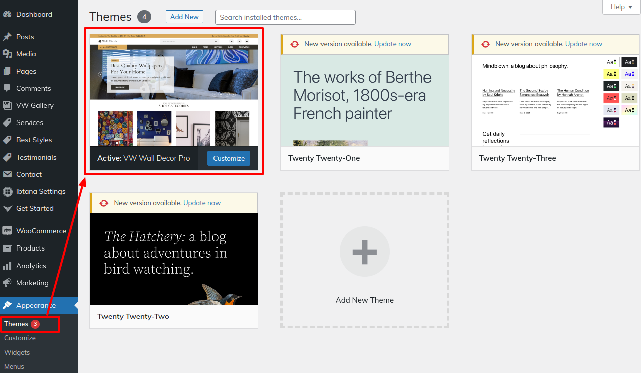
Task: Click the Posts pushpin icon
Action: pyautogui.click(x=7, y=37)
